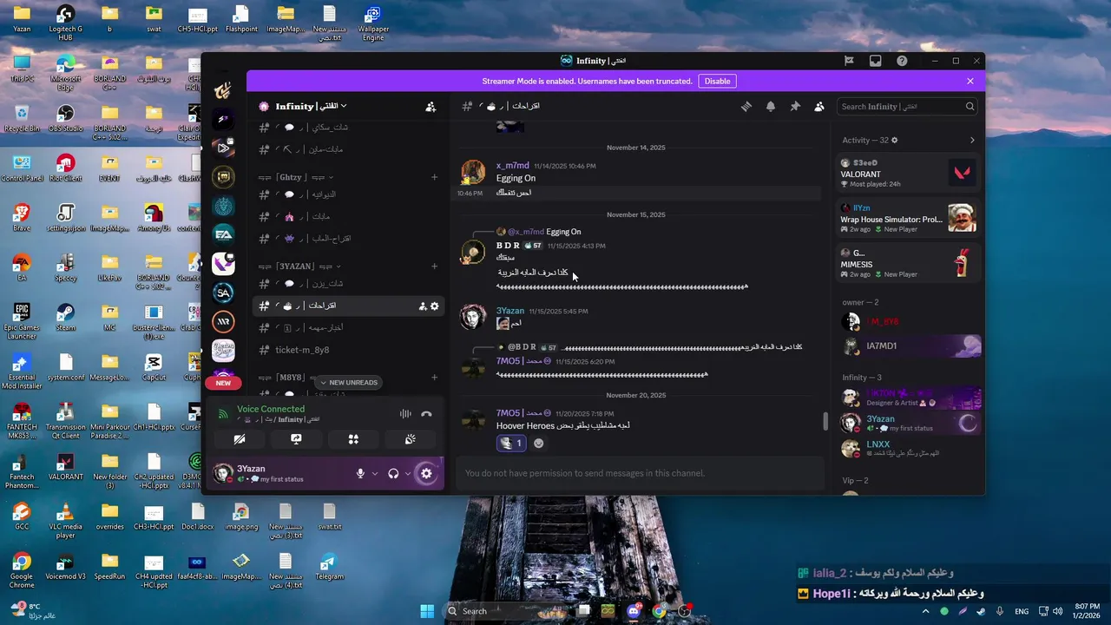Open Windows Start button on taskbar
The image size is (1111, 625).
pyautogui.click(x=427, y=611)
